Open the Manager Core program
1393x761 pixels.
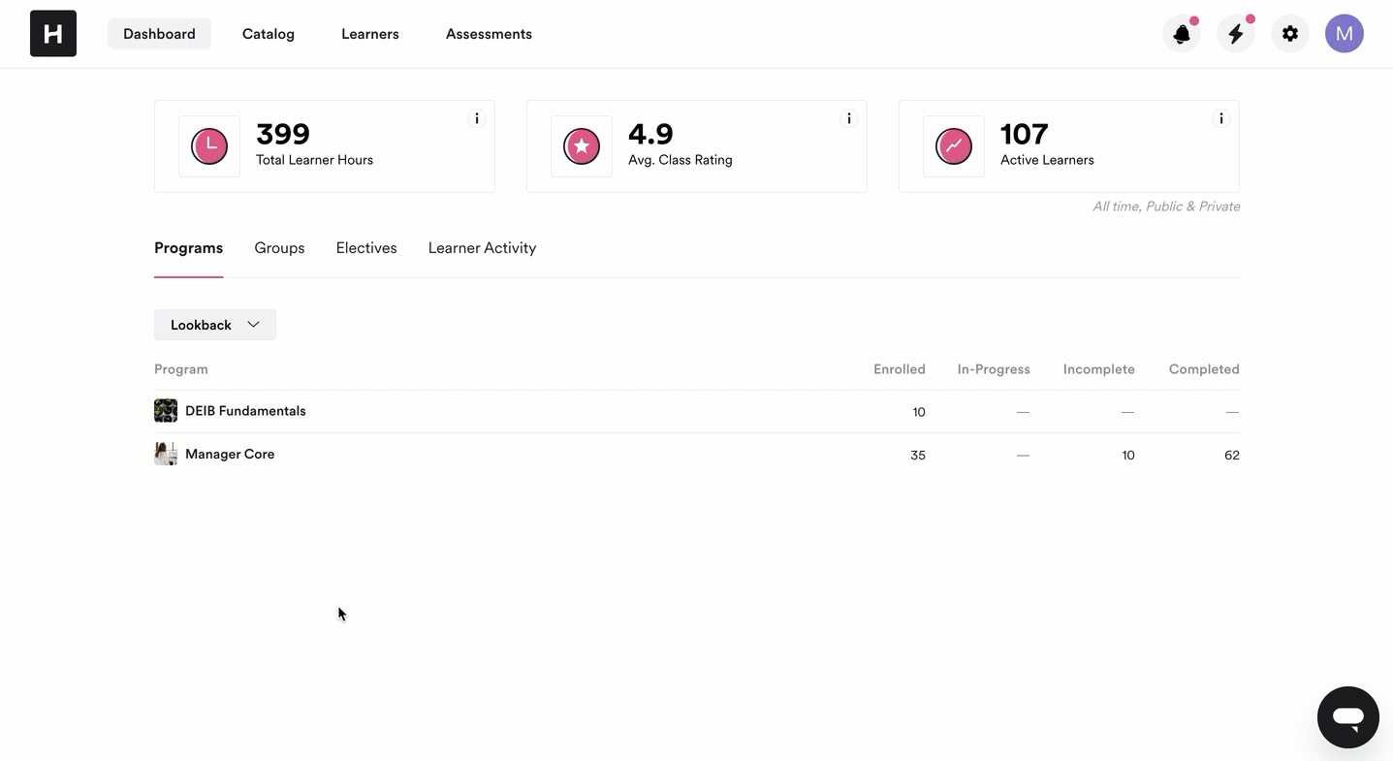pyautogui.click(x=230, y=454)
